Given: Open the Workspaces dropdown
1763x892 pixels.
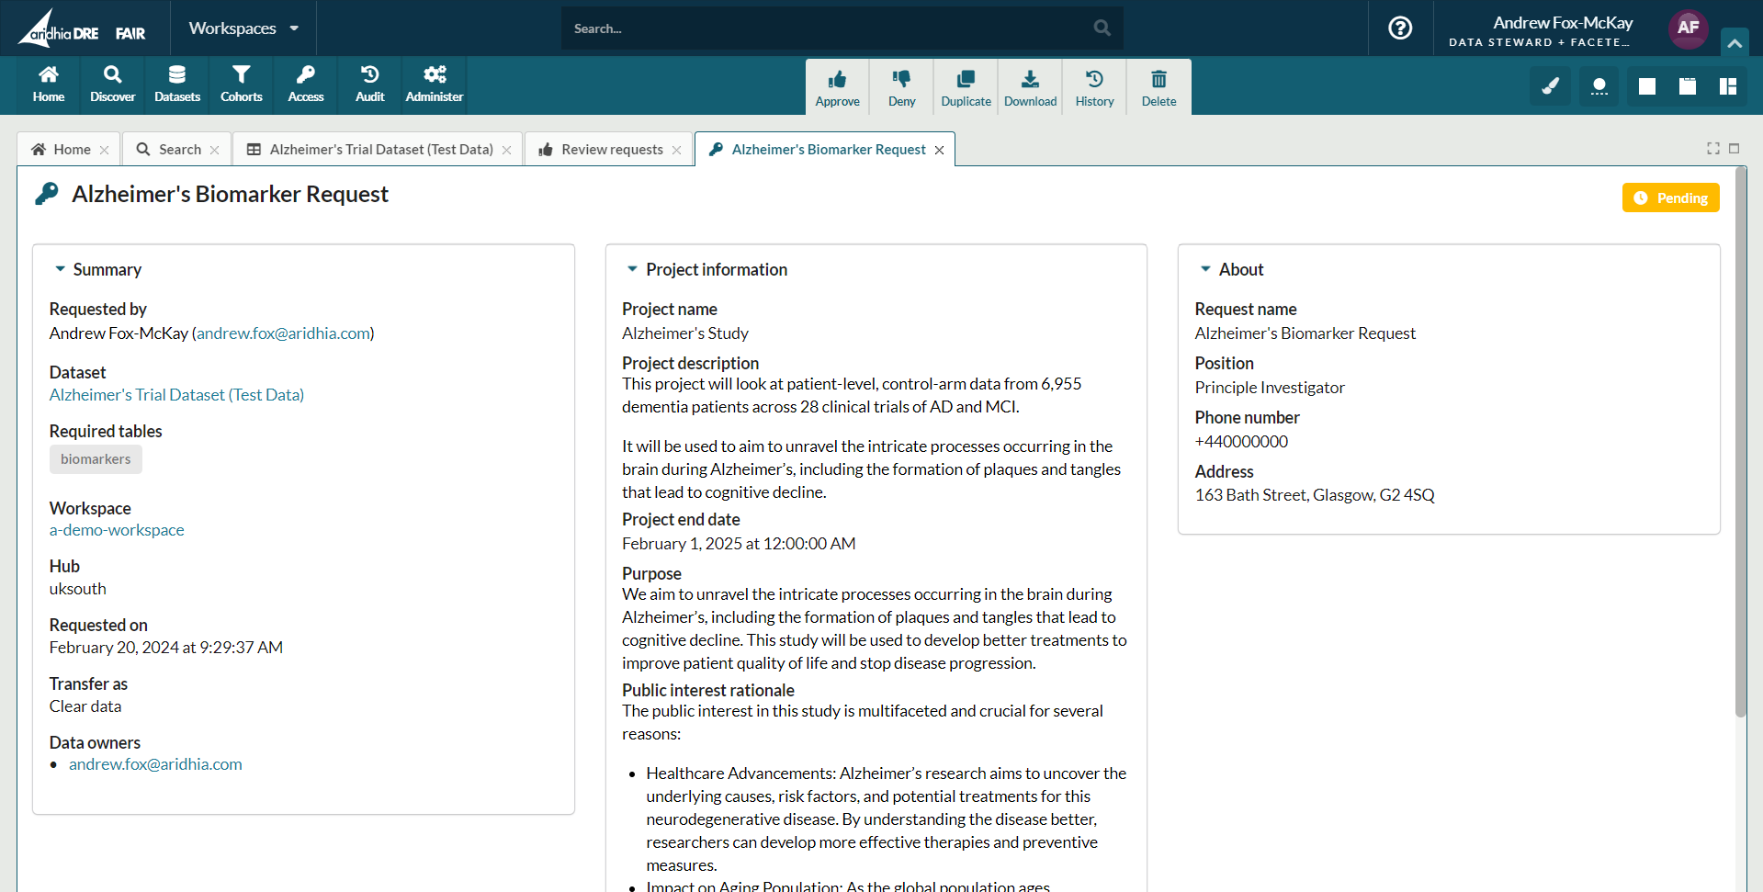Looking at the screenshot, I should click(243, 28).
